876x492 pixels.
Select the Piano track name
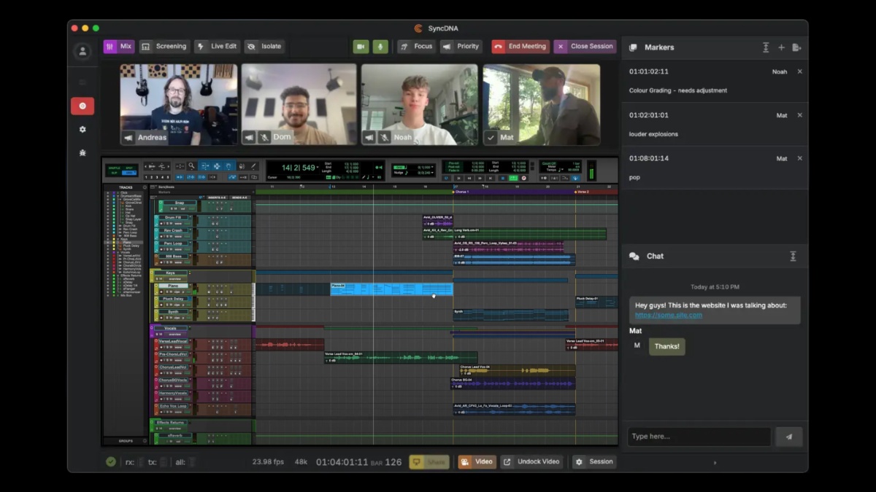(x=173, y=286)
